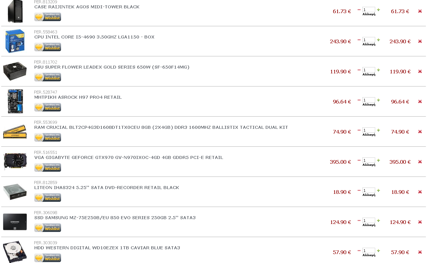Add Intel Core i5-4690 CPU to Wishlist

tap(48, 47)
